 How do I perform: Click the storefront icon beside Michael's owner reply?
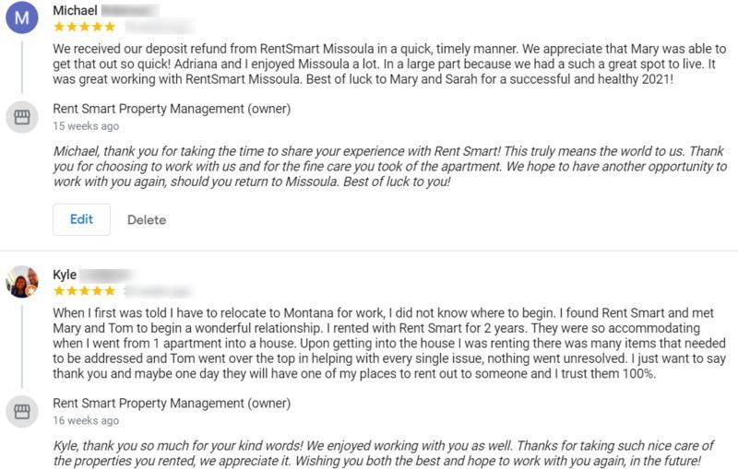[22, 117]
